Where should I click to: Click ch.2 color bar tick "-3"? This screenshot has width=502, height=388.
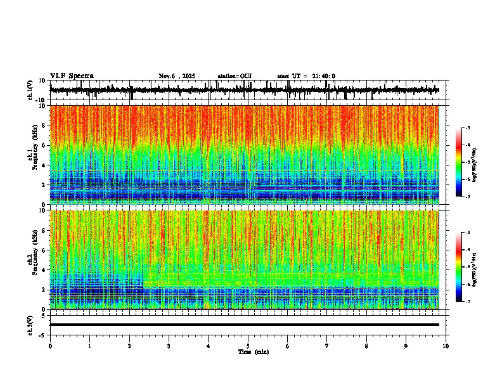pyautogui.click(x=468, y=233)
